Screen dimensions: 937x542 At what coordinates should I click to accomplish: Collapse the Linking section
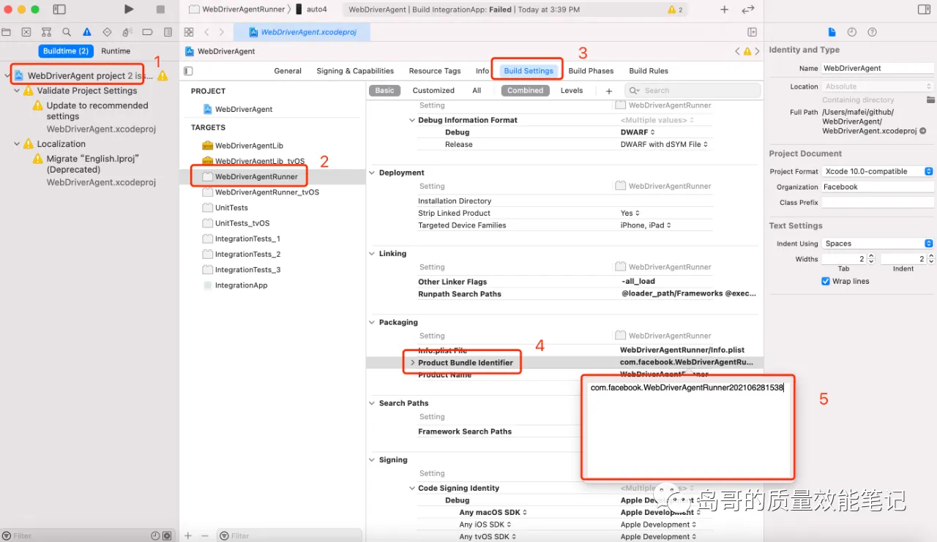coord(372,254)
